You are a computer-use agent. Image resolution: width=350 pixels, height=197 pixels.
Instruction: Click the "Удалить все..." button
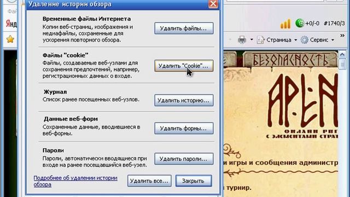click(x=149, y=181)
